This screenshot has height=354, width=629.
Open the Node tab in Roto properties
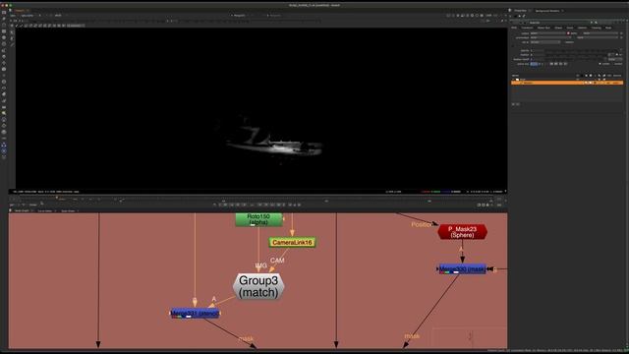pyautogui.click(x=608, y=28)
